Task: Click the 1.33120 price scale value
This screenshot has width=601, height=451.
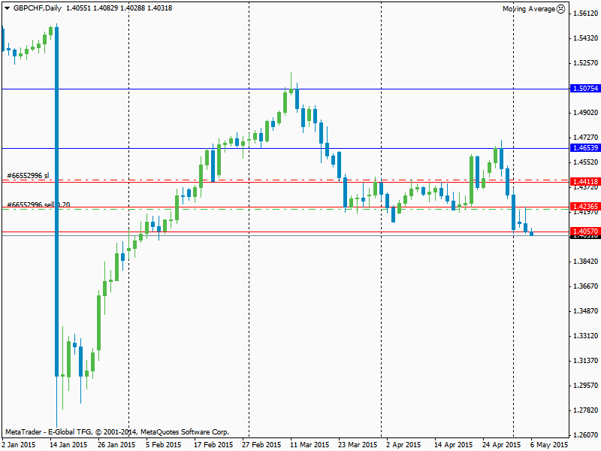Action: [586, 336]
